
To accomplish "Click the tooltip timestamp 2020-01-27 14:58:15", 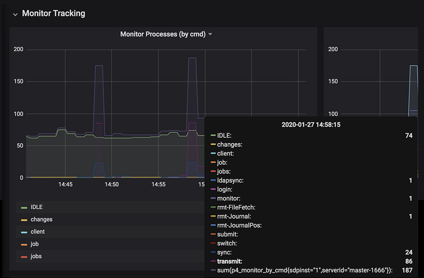I will coord(311,125).
